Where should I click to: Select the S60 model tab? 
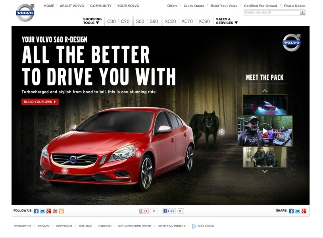140,21
